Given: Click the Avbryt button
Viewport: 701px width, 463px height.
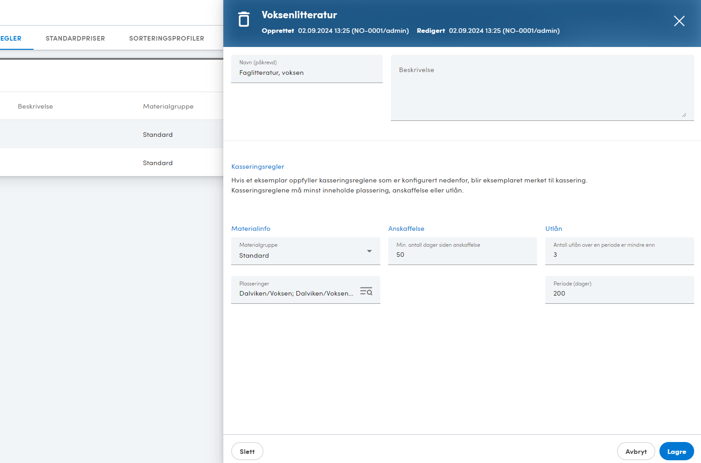Looking at the screenshot, I should coord(636,452).
